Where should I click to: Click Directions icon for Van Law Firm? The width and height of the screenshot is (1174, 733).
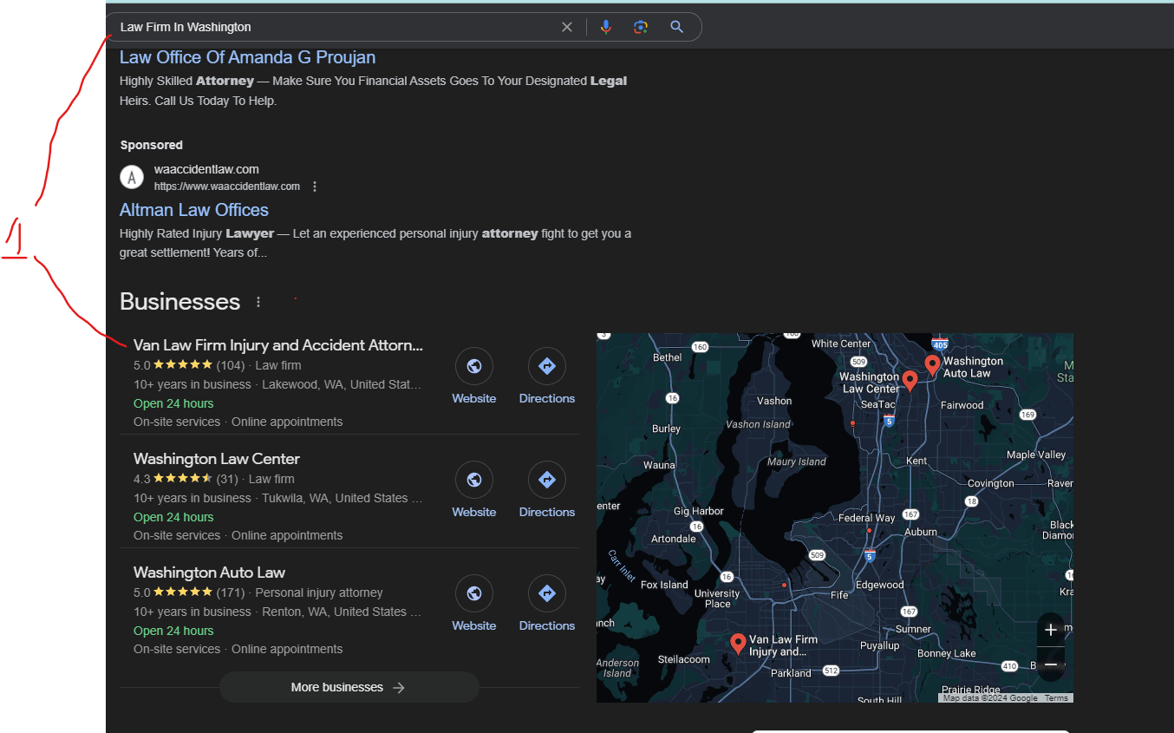pos(547,367)
